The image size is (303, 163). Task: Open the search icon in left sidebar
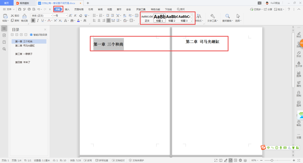click(x=4, y=49)
